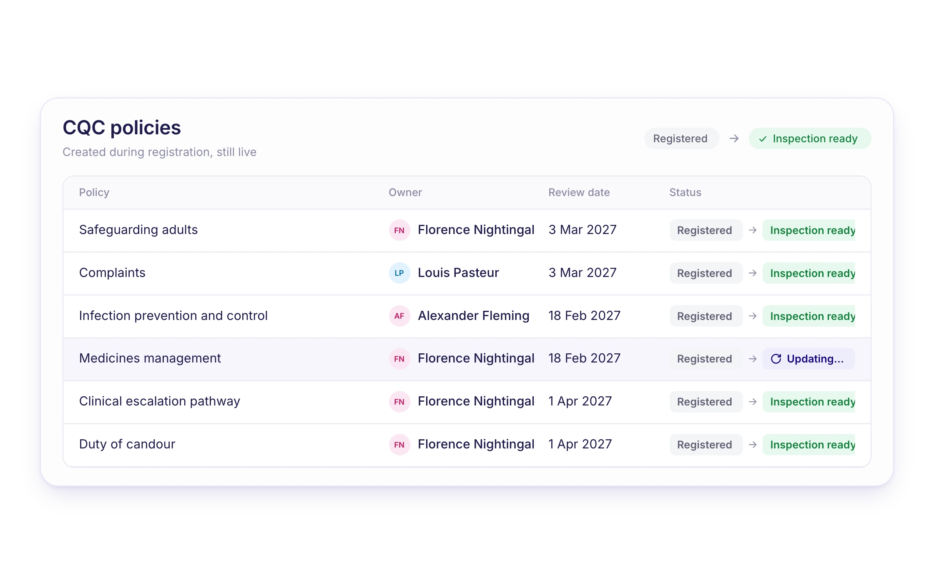Screen dimensions: 934x584
Task: Click the FN avatar in Safeguarding adults row
Action: pos(399,230)
